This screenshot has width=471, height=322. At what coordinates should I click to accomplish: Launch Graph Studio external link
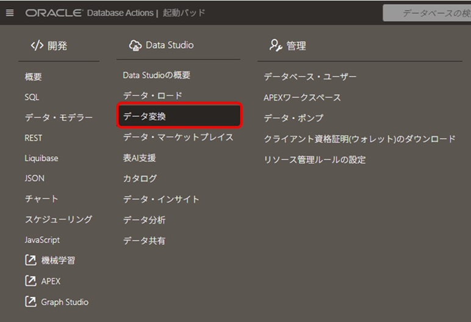tap(65, 302)
